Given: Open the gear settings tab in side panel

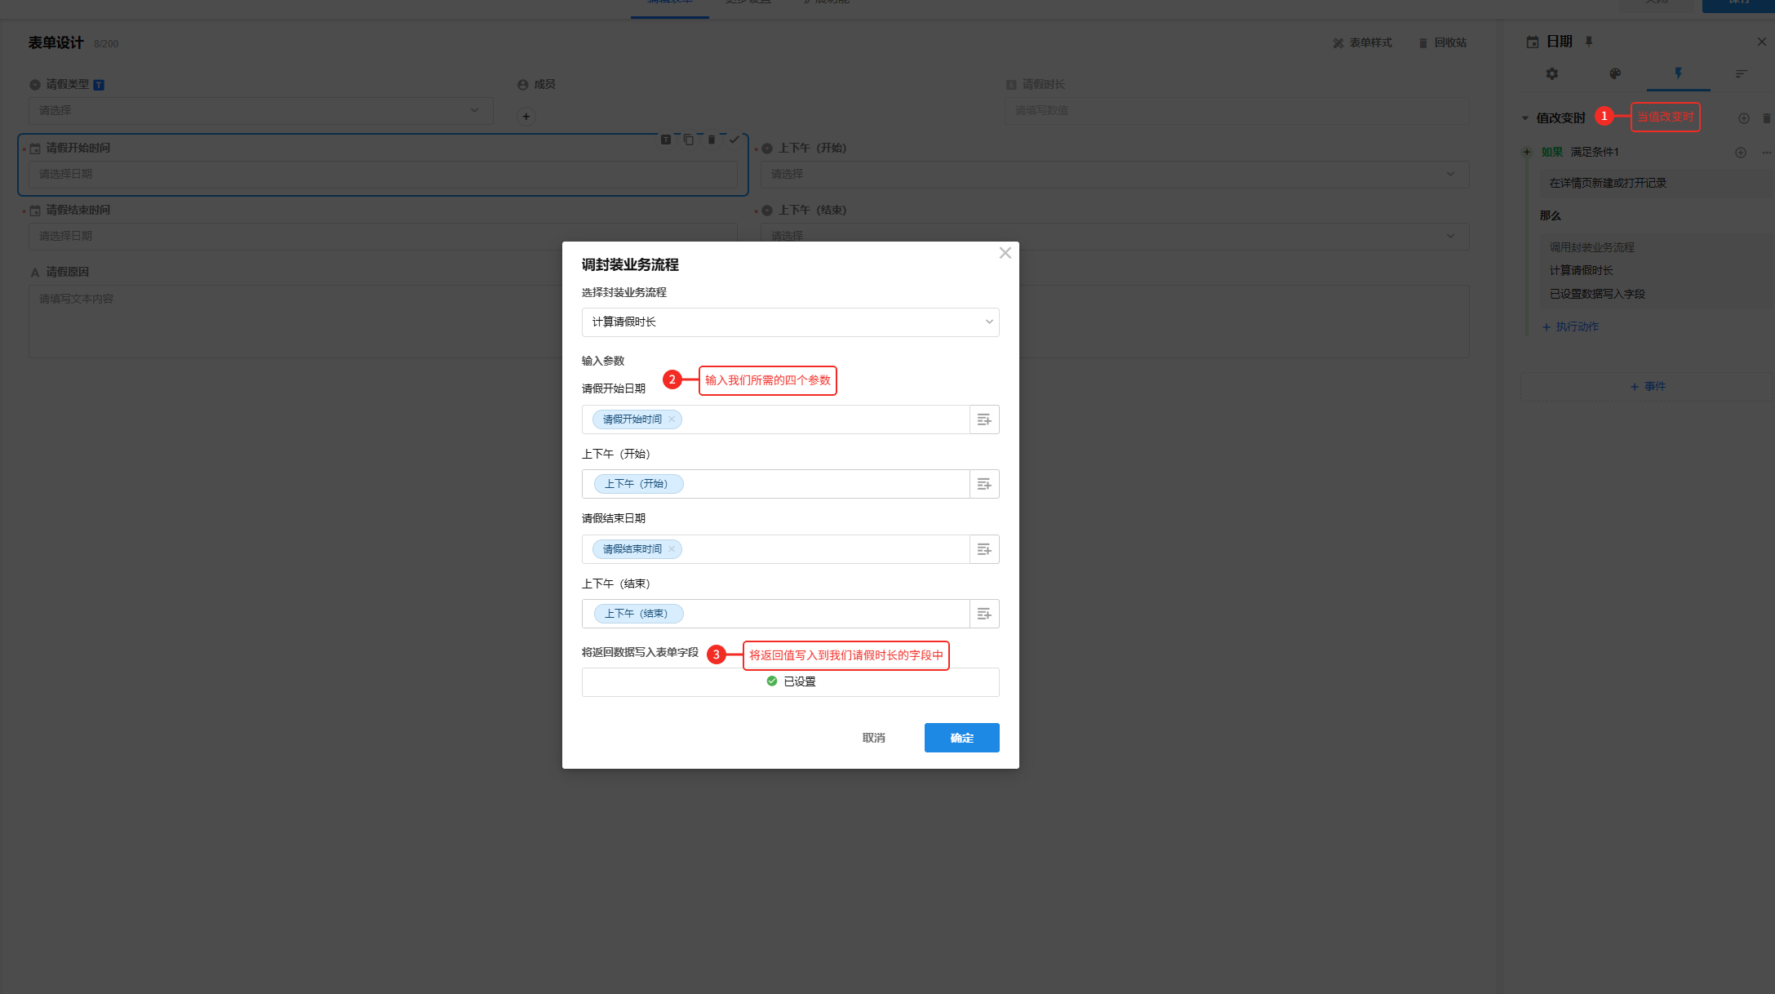Looking at the screenshot, I should pos(1551,73).
